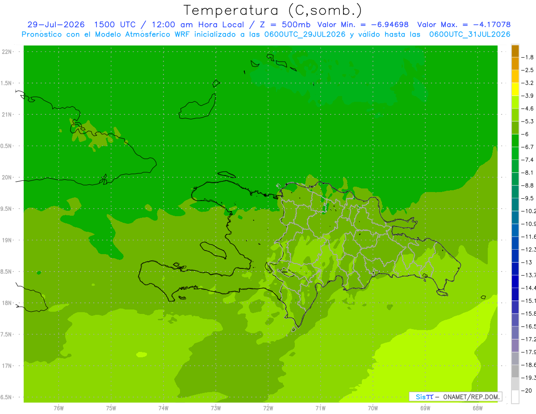536x414 pixels.
Task: Select the teal swatch between -9.5 and -10.2
Action: (x=515, y=205)
